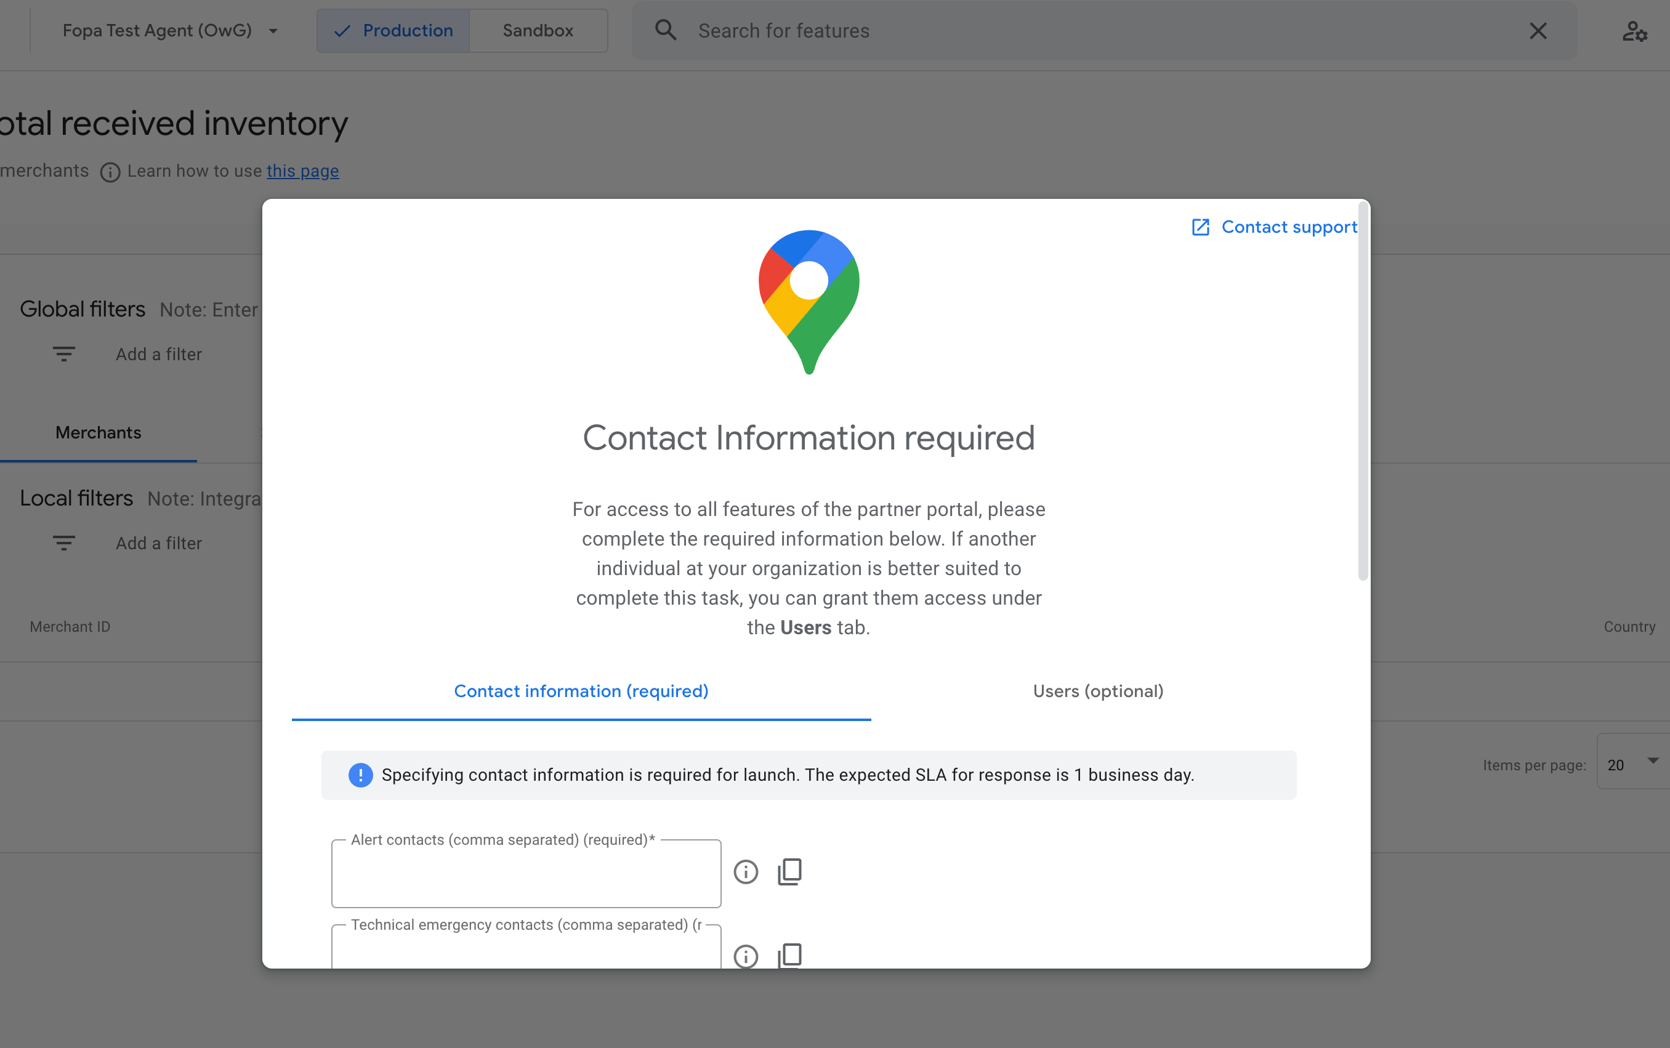The height and width of the screenshot is (1048, 1670).
Task: Click the info icon next to alert contacts
Action: [745, 872]
